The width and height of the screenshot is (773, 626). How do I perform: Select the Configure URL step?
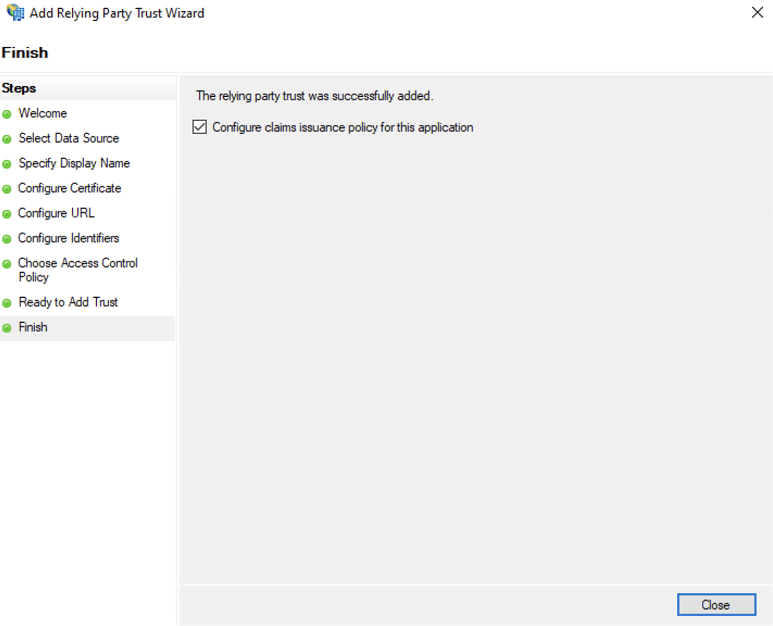click(x=56, y=214)
